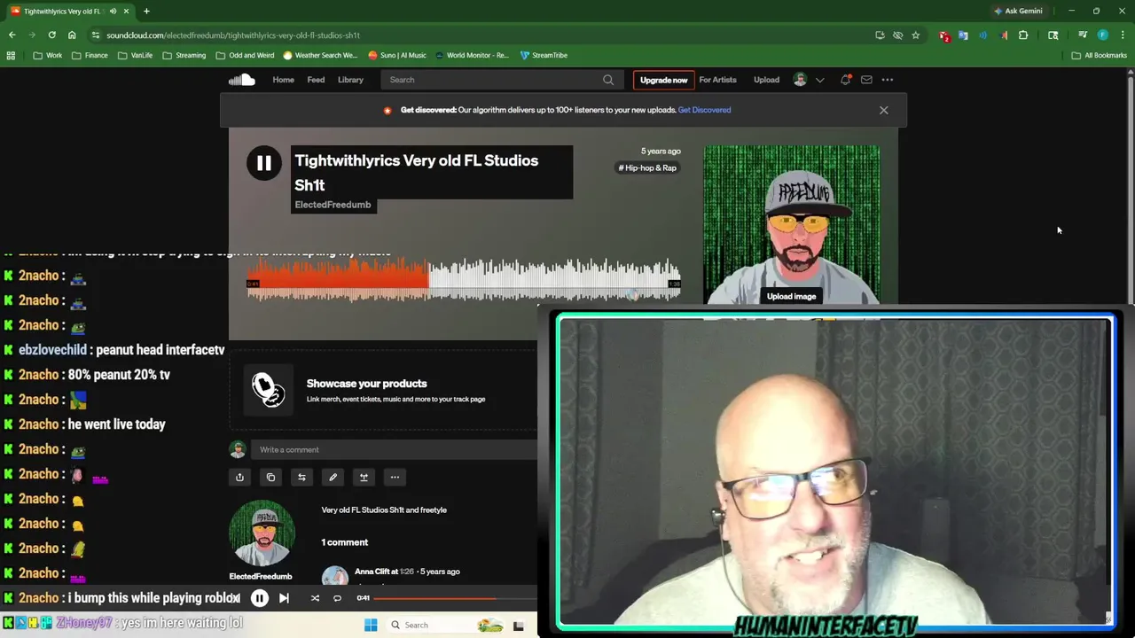The image size is (1135, 638).
Task: Open the three-dots menu in SoundCloud header
Action: coord(888,80)
